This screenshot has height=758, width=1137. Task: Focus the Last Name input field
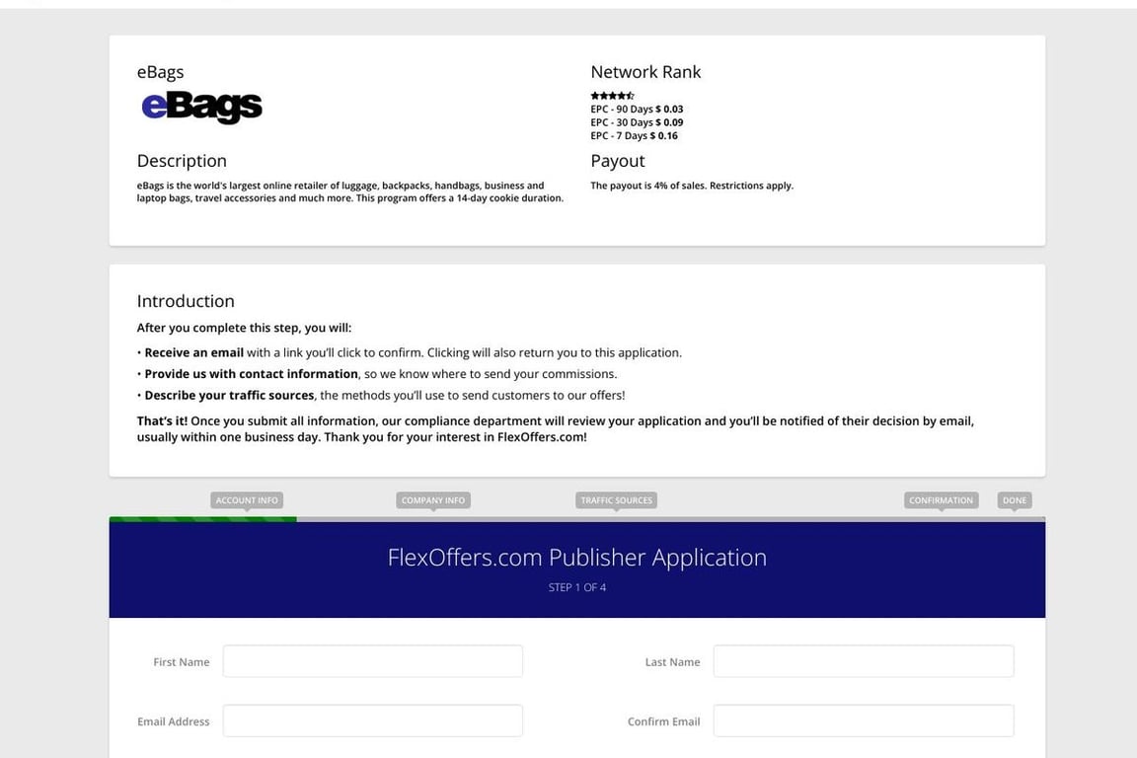pos(863,661)
